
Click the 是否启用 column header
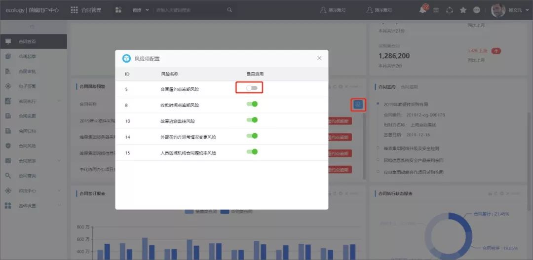pyautogui.click(x=255, y=74)
